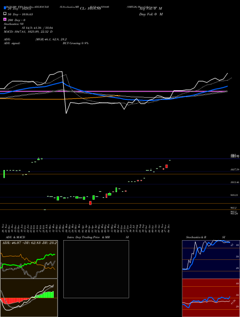
Task: Click the red candle below 989.23 level
Action: pyautogui.click(x=91, y=203)
